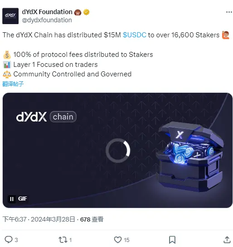Open the three-dot more options menu
233x247 pixels.
click(229, 12)
